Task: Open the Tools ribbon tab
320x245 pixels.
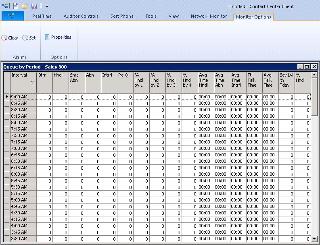Action: pos(151,17)
